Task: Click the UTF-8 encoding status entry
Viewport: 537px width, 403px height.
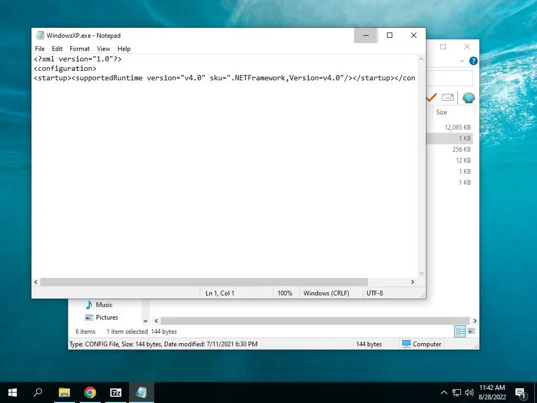Action: tap(374, 293)
